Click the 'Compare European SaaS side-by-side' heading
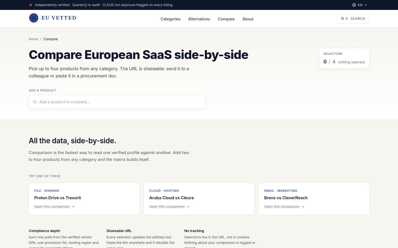 138,55
